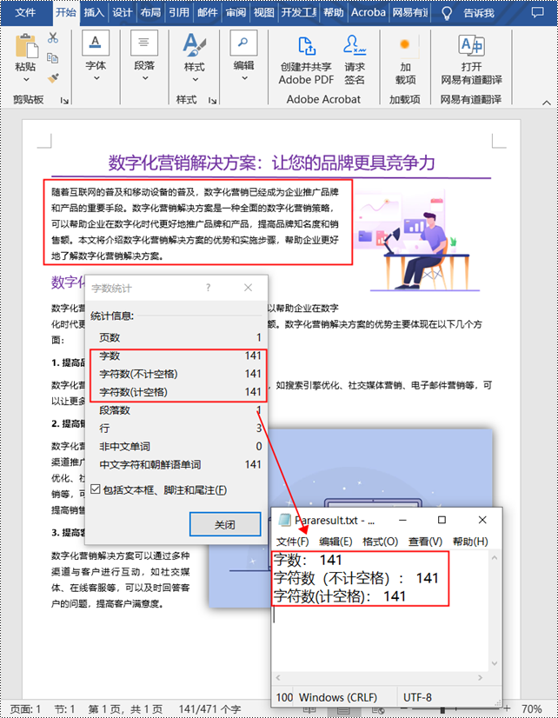Click the lightbulb Tell Me icon
This screenshot has height=718, width=558.
click(x=446, y=13)
